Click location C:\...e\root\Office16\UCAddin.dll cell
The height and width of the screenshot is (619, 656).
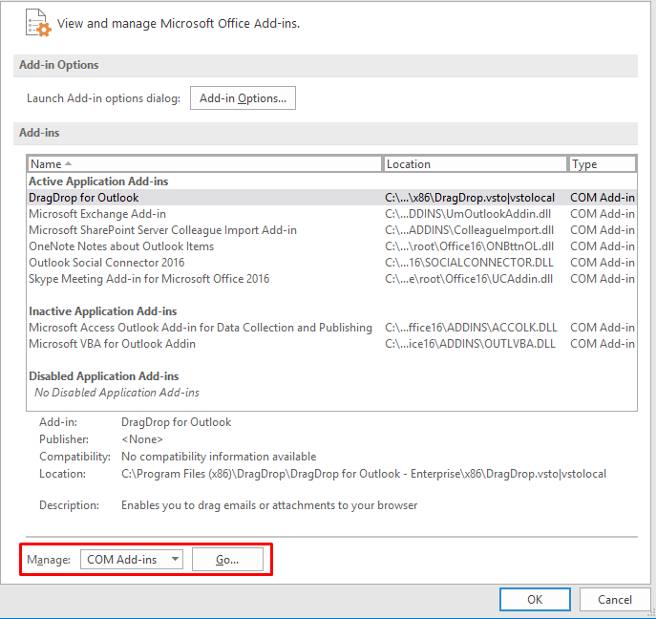tap(469, 279)
